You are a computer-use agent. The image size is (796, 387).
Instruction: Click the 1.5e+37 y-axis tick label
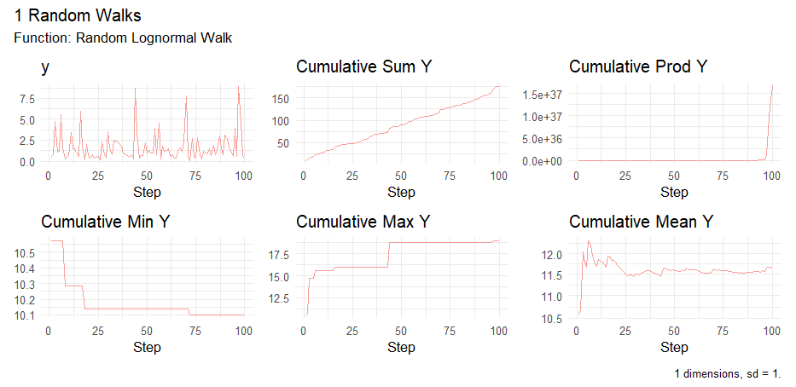(544, 94)
